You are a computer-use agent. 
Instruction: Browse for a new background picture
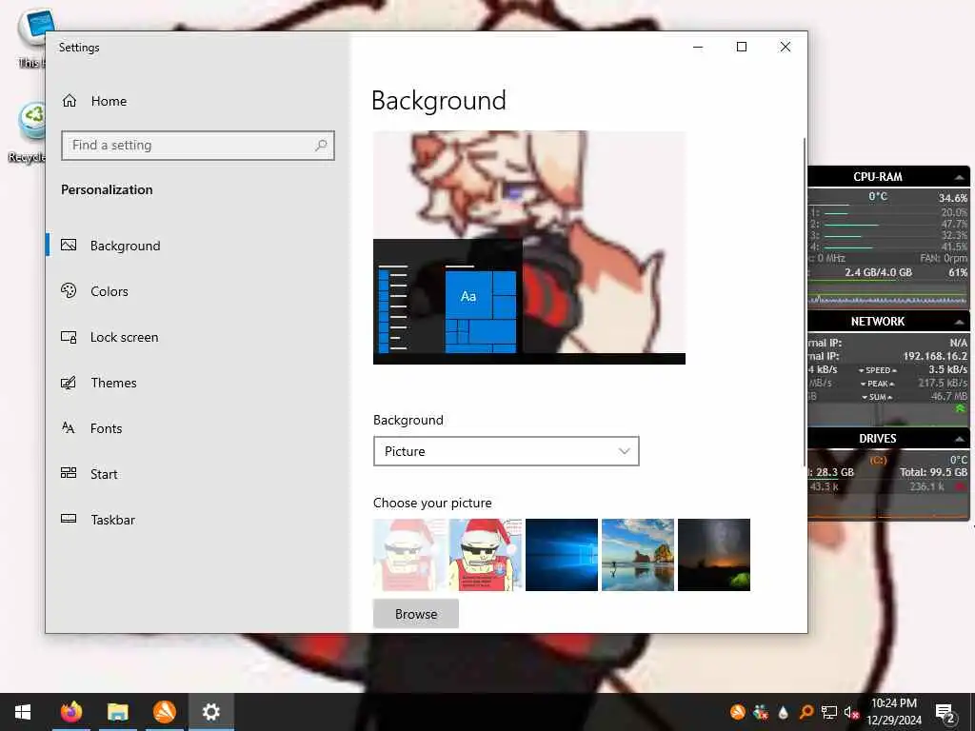pos(416,614)
